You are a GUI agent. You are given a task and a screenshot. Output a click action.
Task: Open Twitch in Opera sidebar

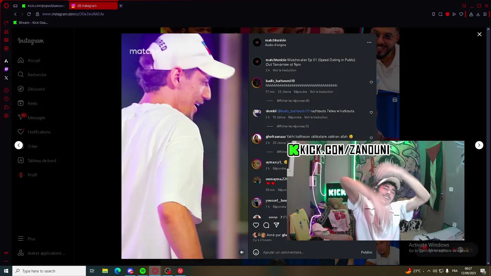[6, 69]
